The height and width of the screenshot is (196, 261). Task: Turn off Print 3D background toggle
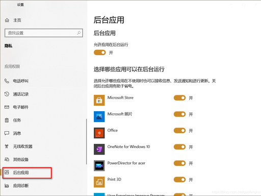click(x=179, y=180)
